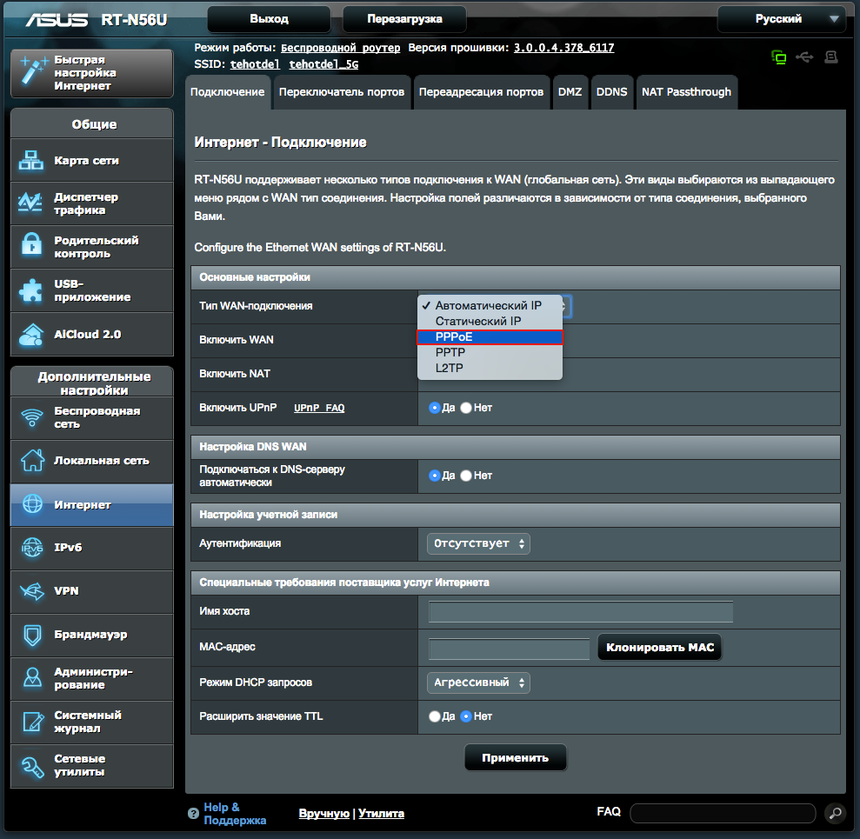Open the firmware version 3.0.0.4.378_6117 link

563,48
